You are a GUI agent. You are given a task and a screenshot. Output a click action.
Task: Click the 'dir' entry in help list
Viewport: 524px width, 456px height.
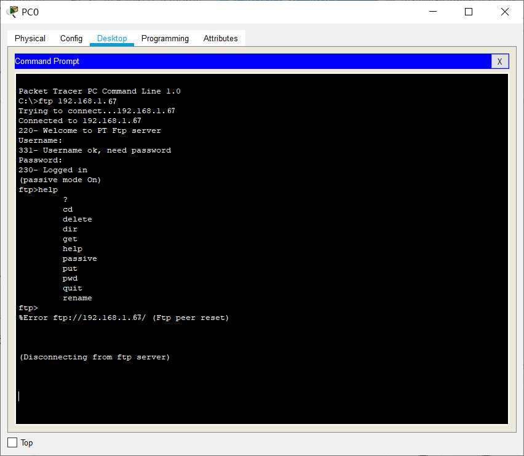(70, 230)
